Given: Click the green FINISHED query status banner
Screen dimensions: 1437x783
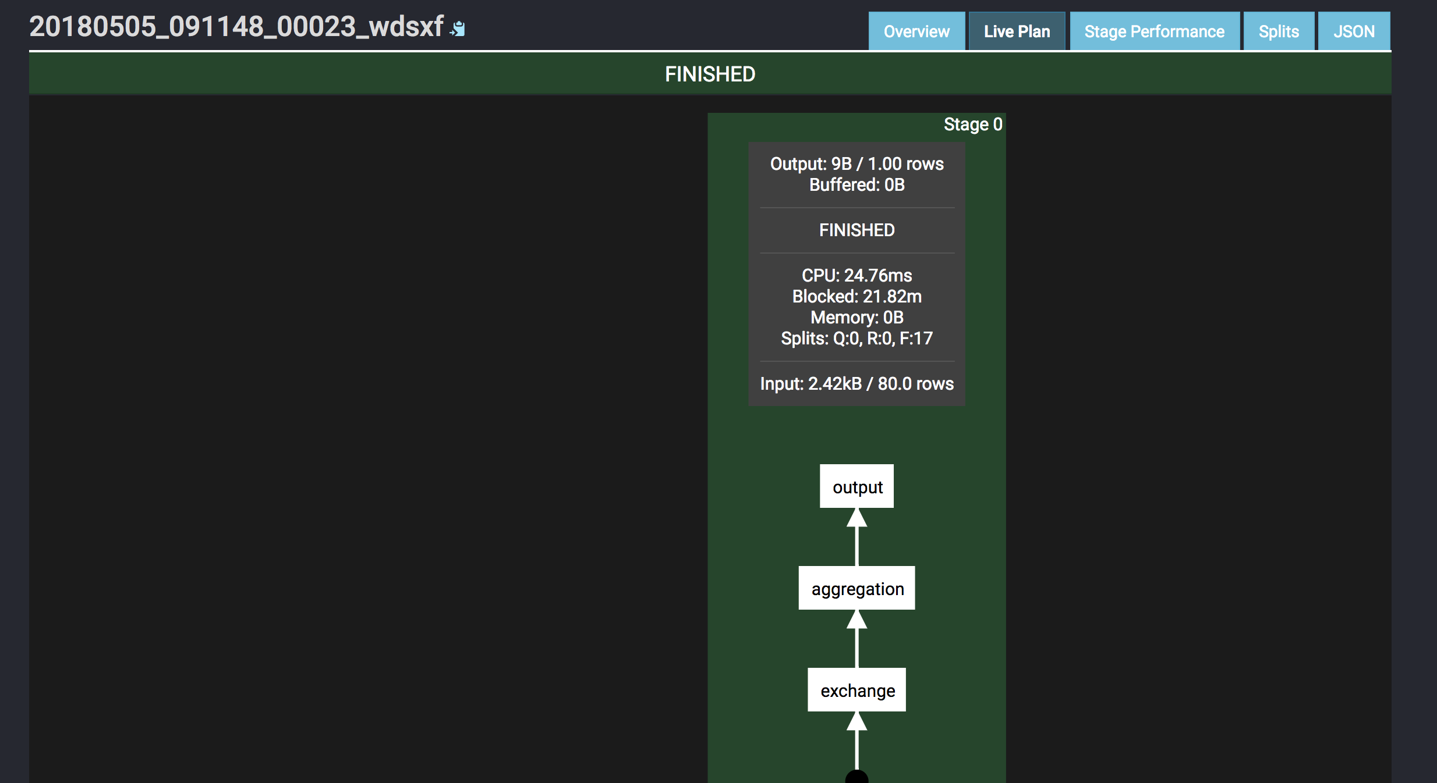Looking at the screenshot, I should [710, 74].
